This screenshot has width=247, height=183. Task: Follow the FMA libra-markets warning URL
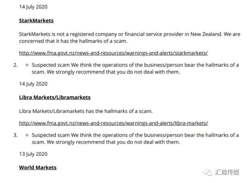(114, 123)
